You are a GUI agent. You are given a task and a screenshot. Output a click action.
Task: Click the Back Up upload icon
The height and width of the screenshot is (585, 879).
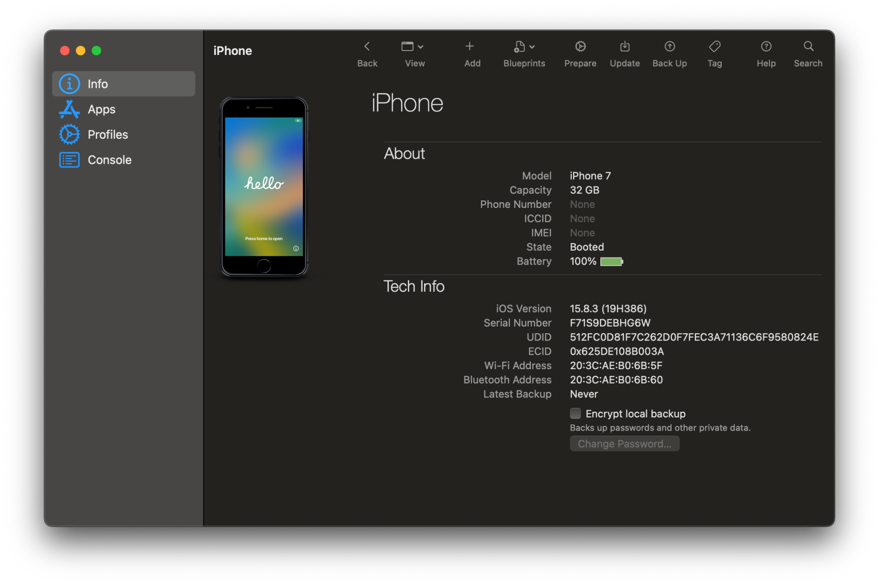(669, 46)
